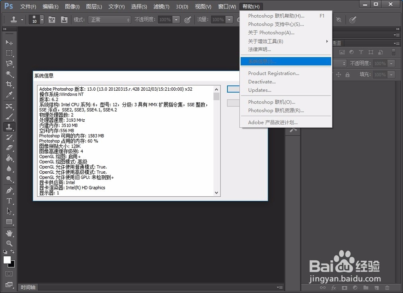Select the Dodge tool
The height and width of the screenshot is (293, 403).
[x=9, y=179]
